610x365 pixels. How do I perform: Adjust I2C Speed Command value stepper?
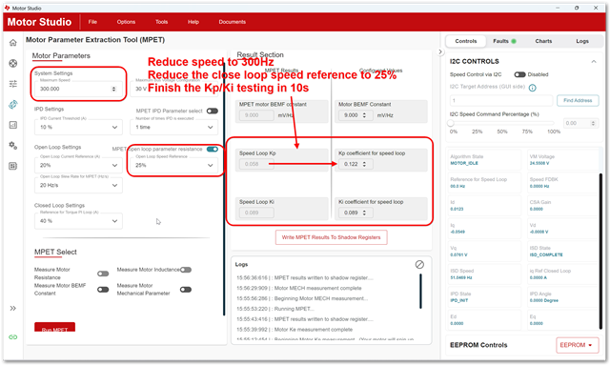pos(593,123)
